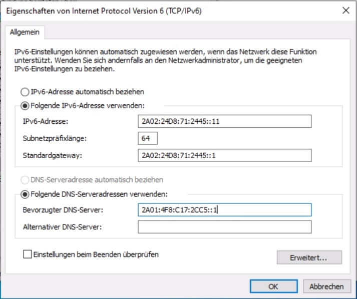Screen dimensions: 357x299
Task: Close the IPv6 properties dialog with X
Action: [345, 10]
